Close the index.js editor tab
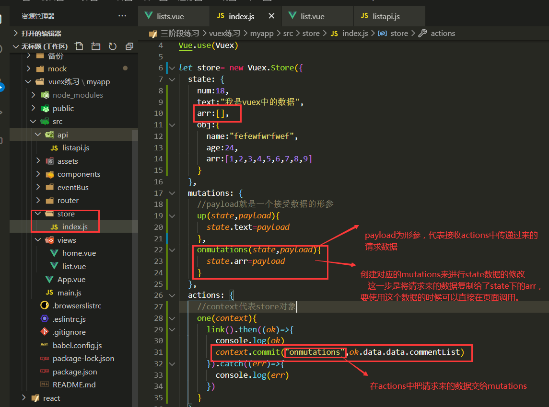The width and height of the screenshot is (549, 407). (x=271, y=16)
